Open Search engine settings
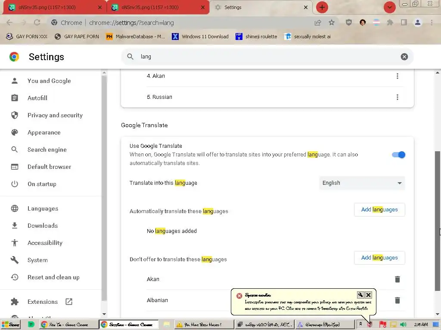Viewport: 441px width, 330px height. [x=47, y=150]
